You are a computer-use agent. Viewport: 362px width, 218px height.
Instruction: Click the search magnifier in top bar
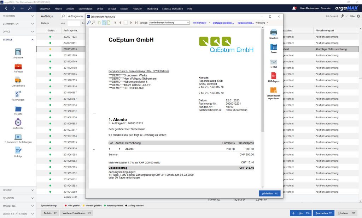pos(30,8)
